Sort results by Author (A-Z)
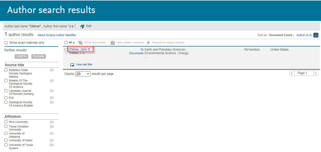Image resolution: width=321 pixels, height=152 pixels. point(304,35)
